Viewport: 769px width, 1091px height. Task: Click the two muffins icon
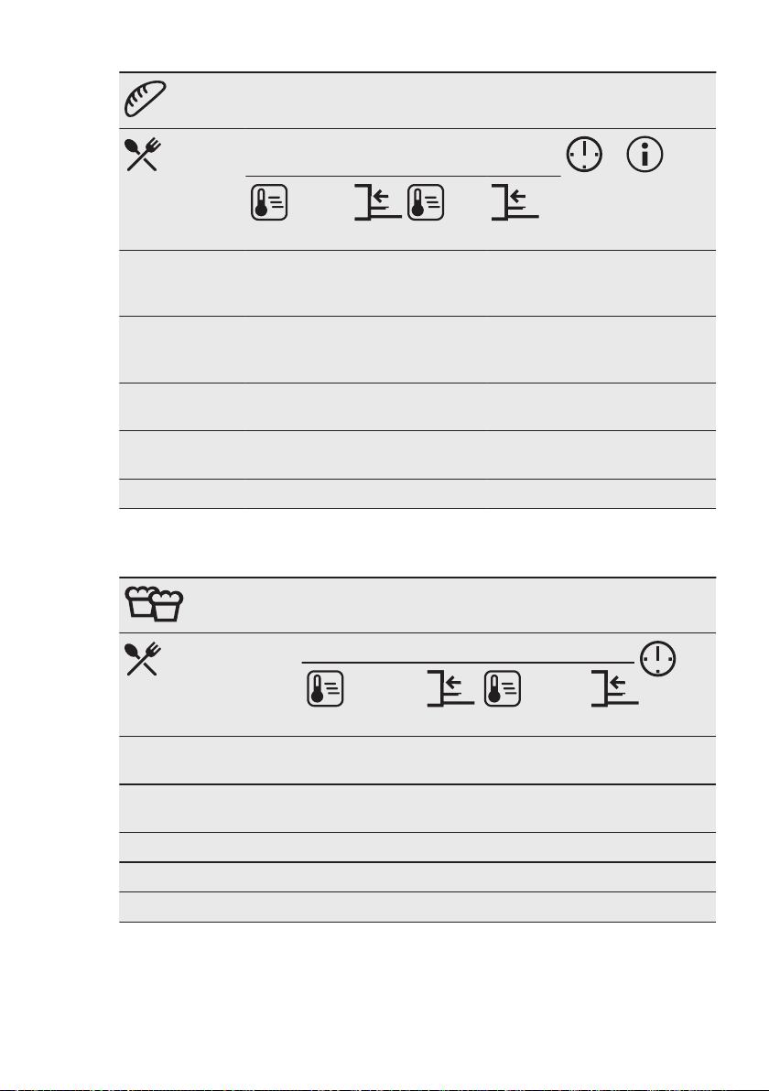coord(154,604)
